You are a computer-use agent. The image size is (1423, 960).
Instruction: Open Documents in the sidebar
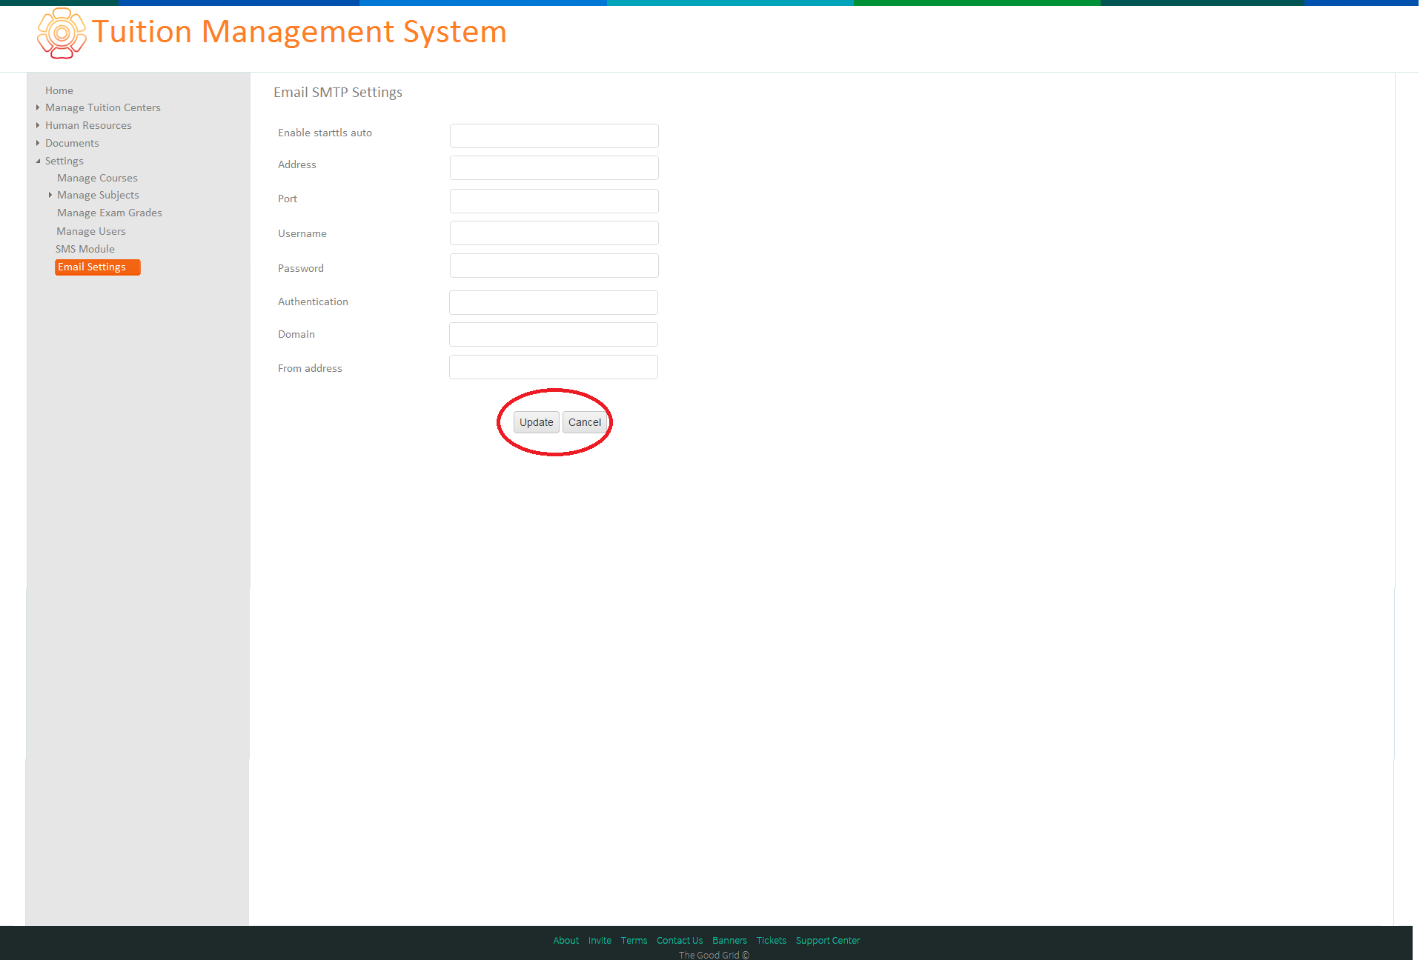[x=72, y=143]
